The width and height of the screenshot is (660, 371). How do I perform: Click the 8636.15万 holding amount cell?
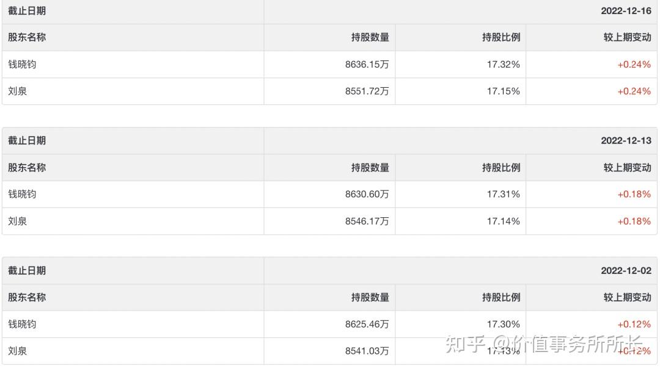point(367,64)
